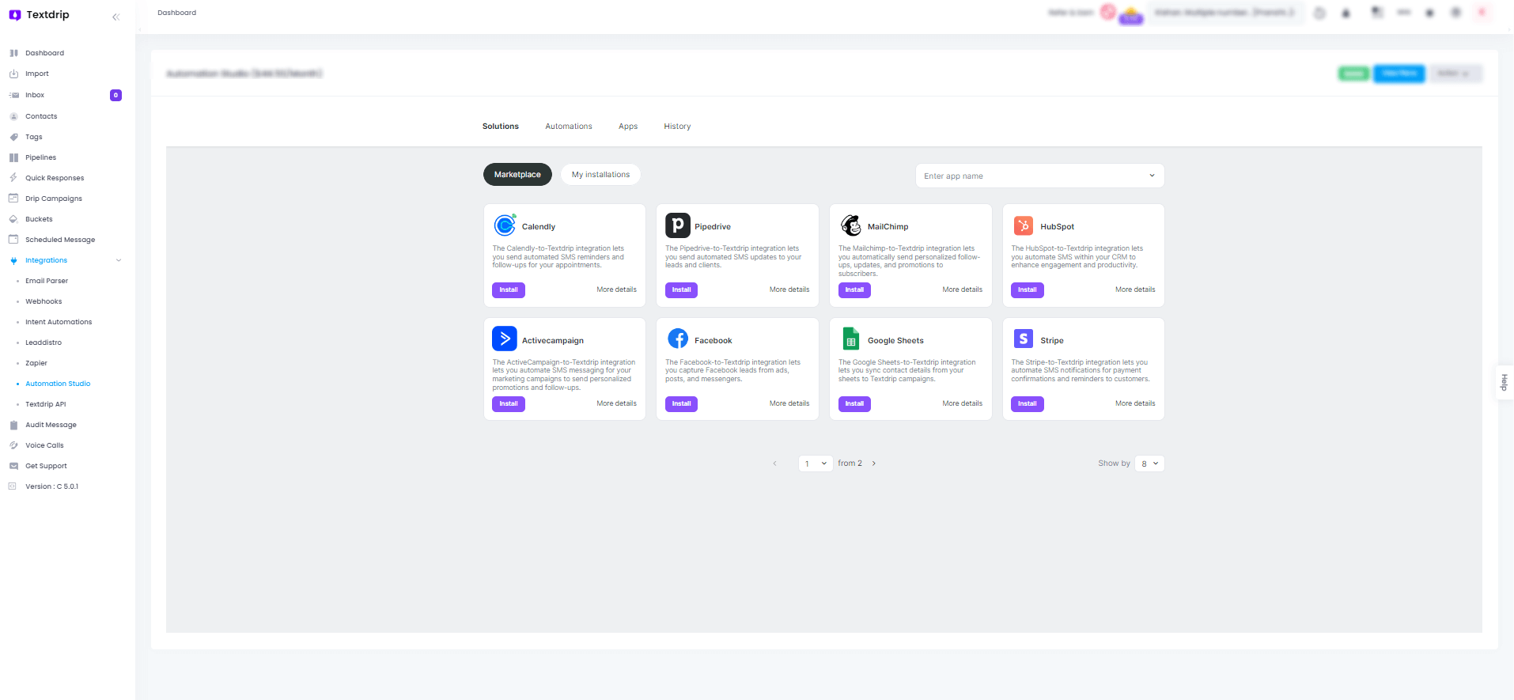View More details for Calendly
Screen dimensions: 1514x700
(616, 289)
